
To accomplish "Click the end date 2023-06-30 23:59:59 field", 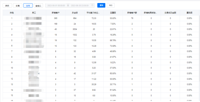I will [80, 5].
